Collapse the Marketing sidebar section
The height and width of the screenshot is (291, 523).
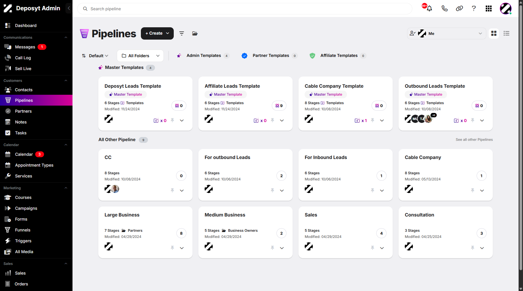coord(66,188)
